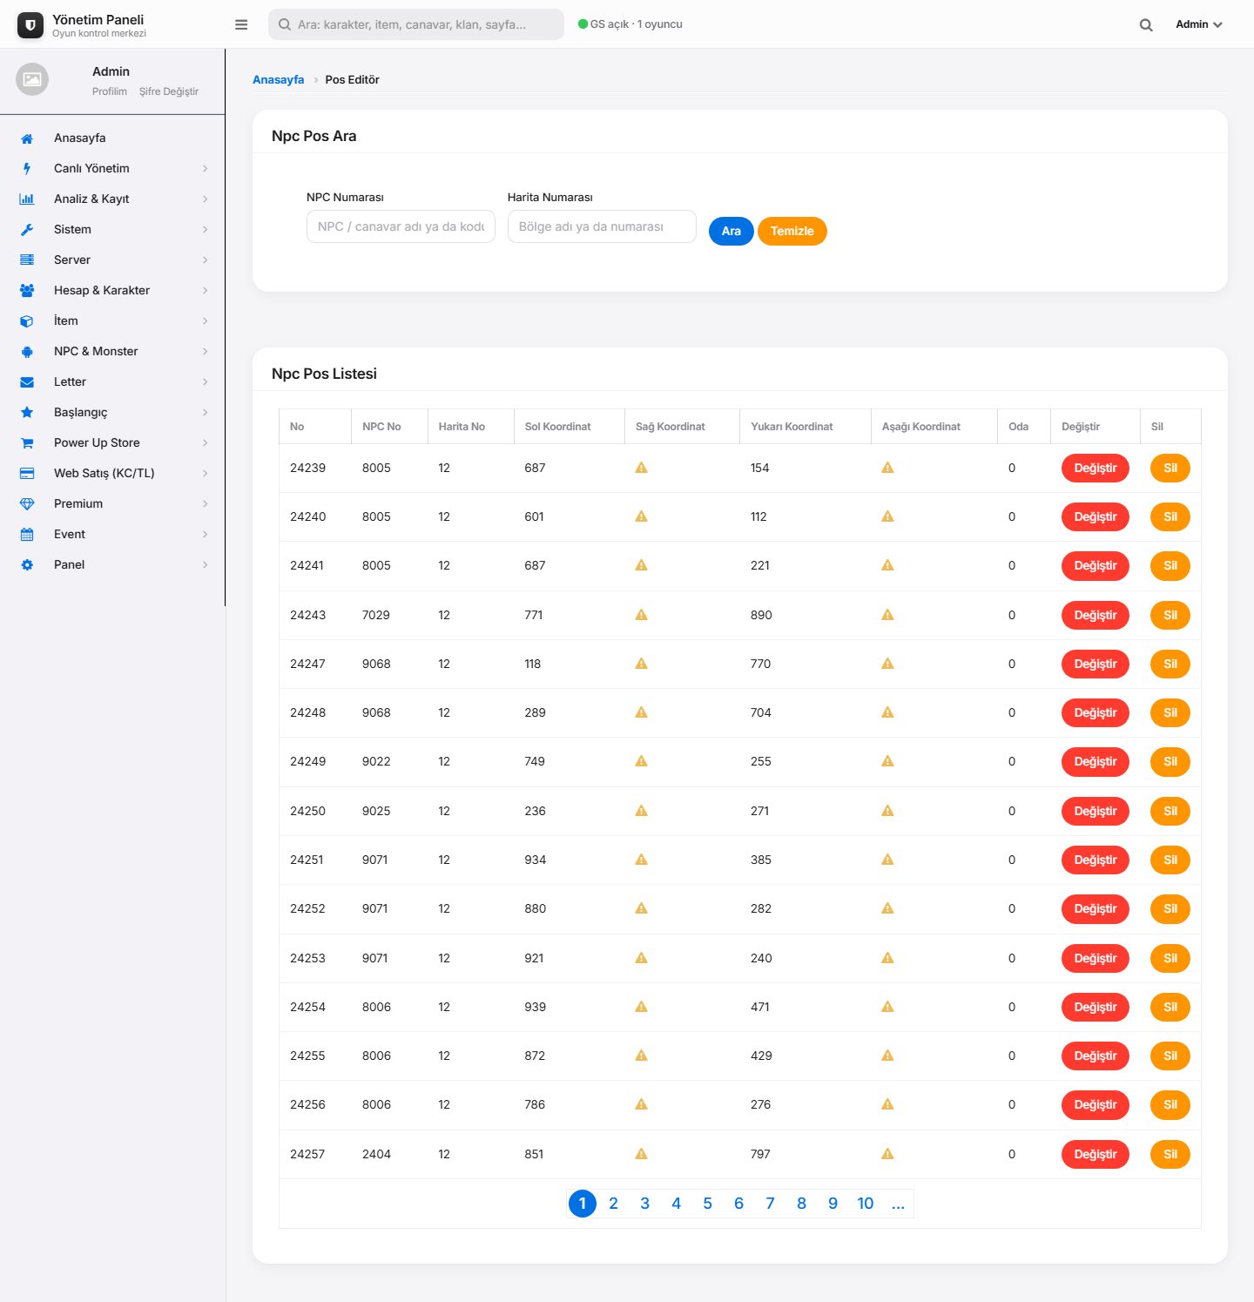Expand the NPC & Monster chevron

(x=206, y=352)
